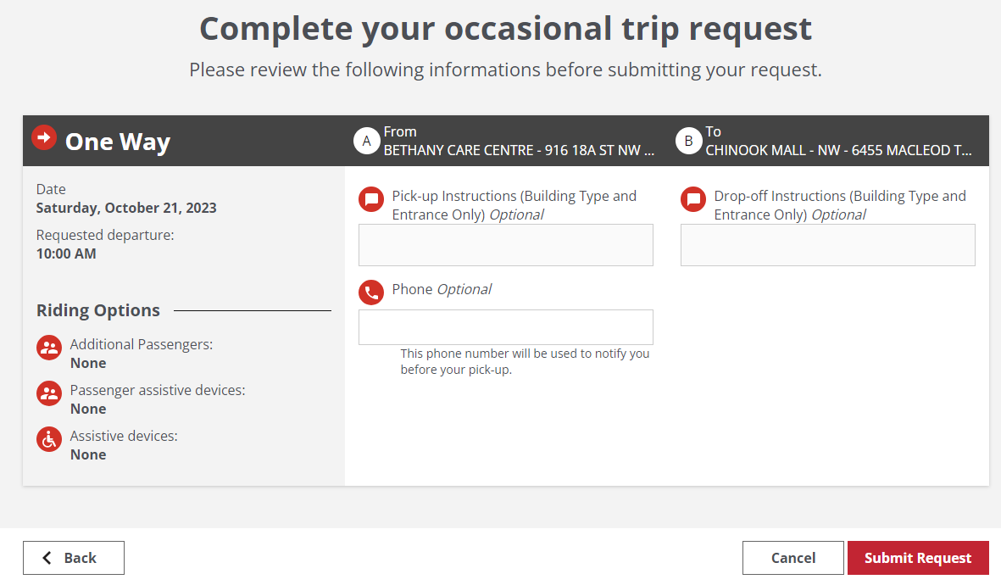Screen dimensions: 1001x585
Task: Click the B marker beside To
Action: pos(688,141)
